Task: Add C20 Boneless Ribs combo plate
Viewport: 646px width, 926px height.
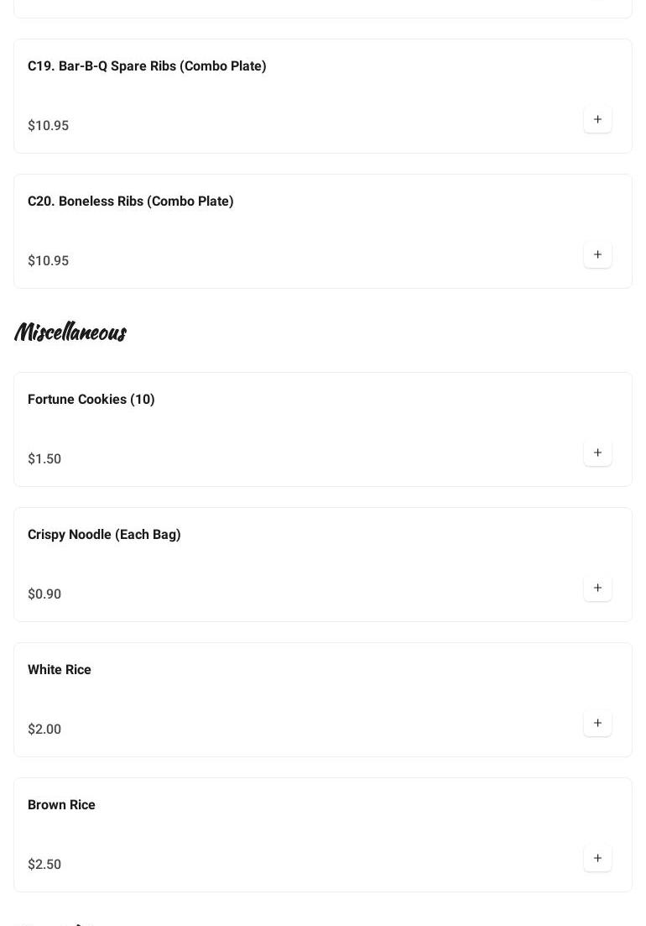Action: pyautogui.click(x=597, y=255)
